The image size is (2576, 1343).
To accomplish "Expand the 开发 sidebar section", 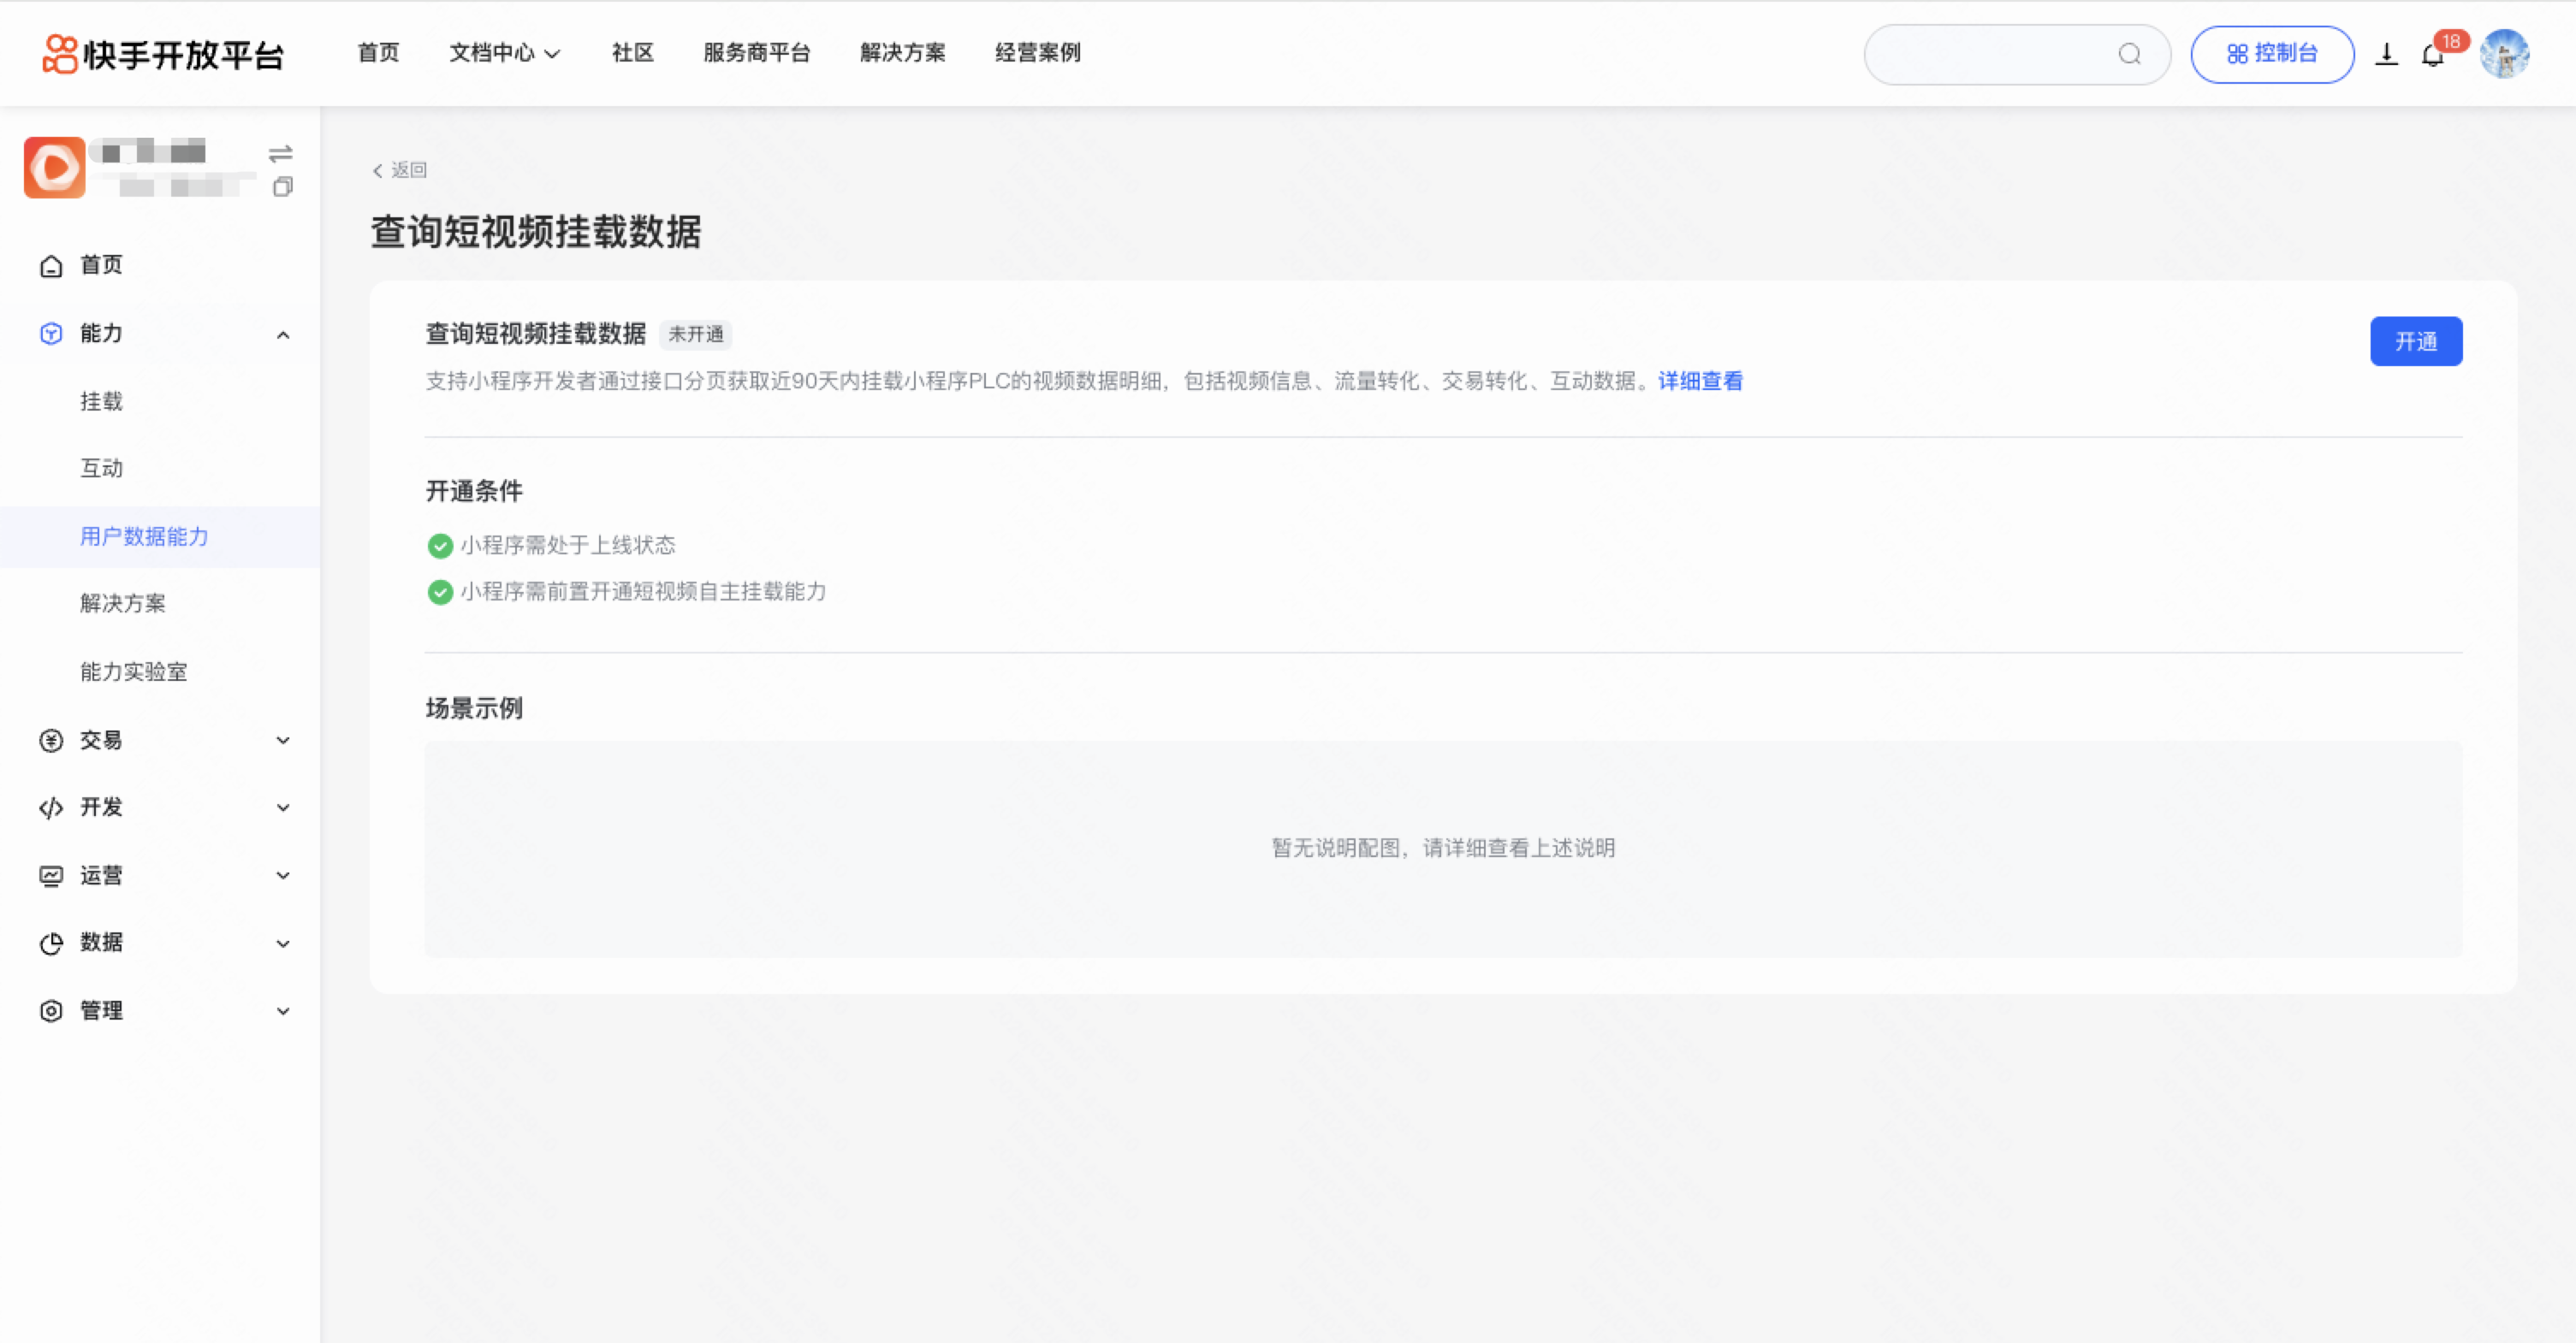I will click(x=283, y=808).
